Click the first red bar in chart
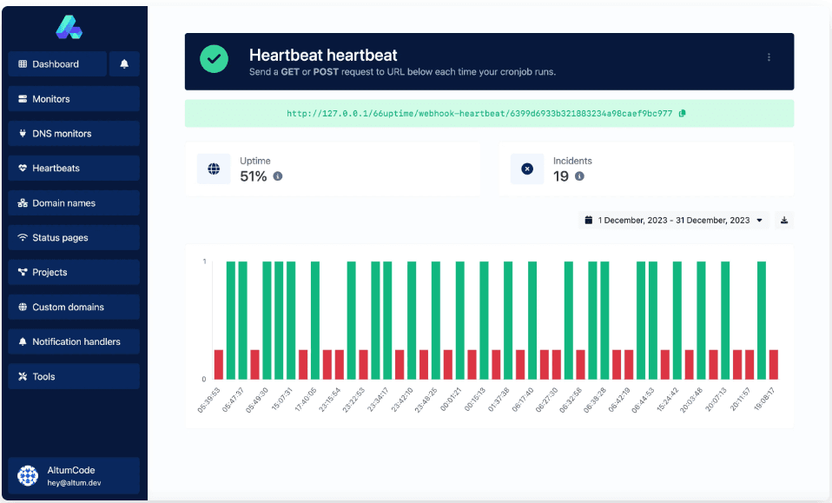The image size is (832, 503). pos(219,365)
